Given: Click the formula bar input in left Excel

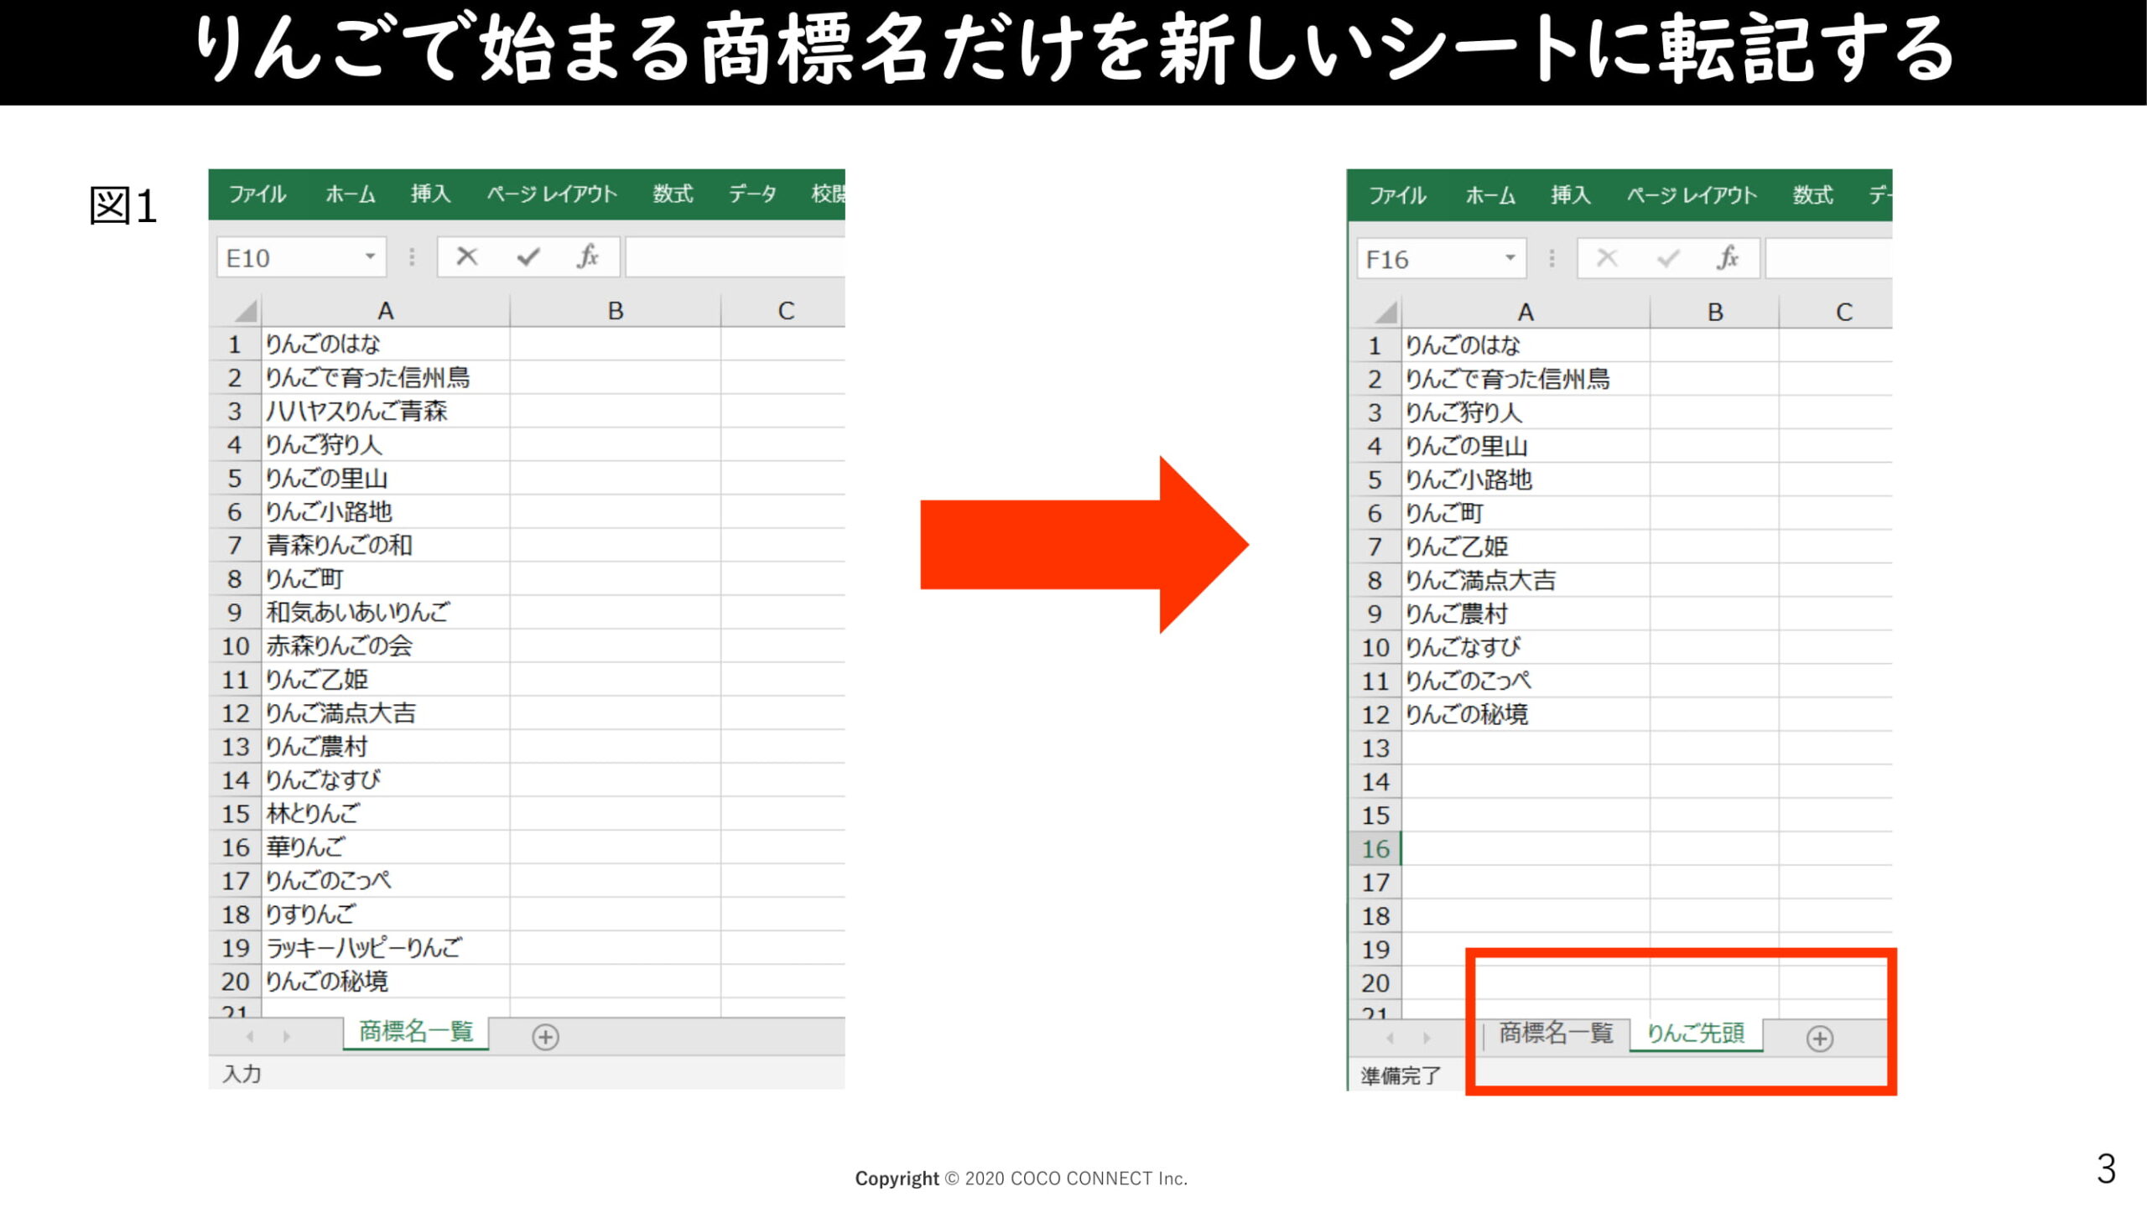Looking at the screenshot, I should click(x=735, y=256).
